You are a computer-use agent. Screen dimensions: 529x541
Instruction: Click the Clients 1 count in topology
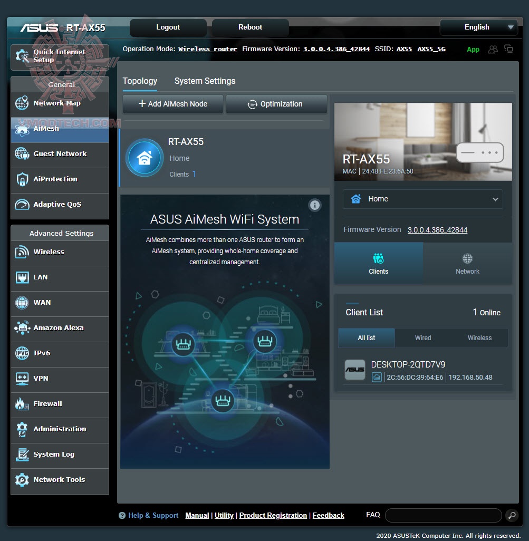coord(182,174)
